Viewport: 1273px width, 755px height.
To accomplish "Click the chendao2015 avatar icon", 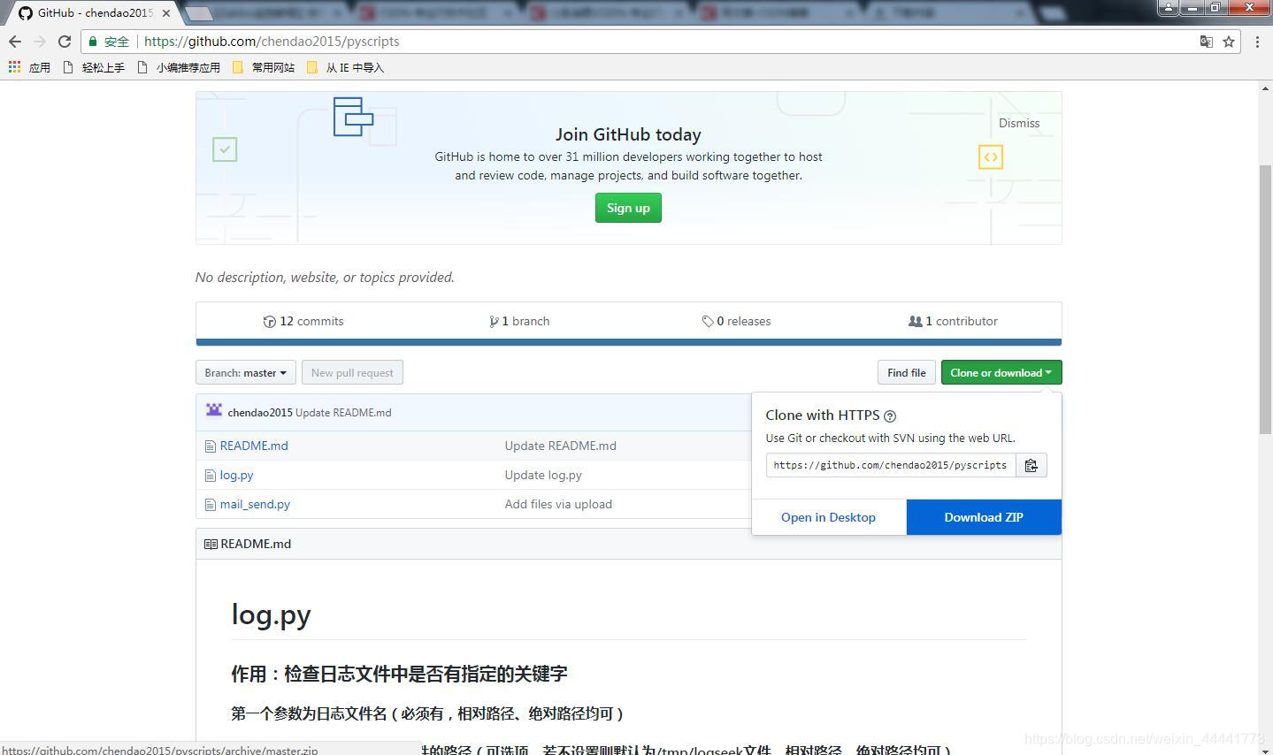I will pos(214,410).
